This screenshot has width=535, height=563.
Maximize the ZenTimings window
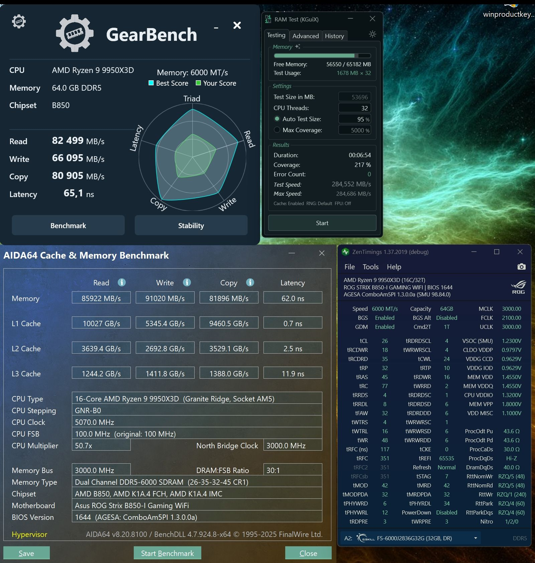pos(497,252)
